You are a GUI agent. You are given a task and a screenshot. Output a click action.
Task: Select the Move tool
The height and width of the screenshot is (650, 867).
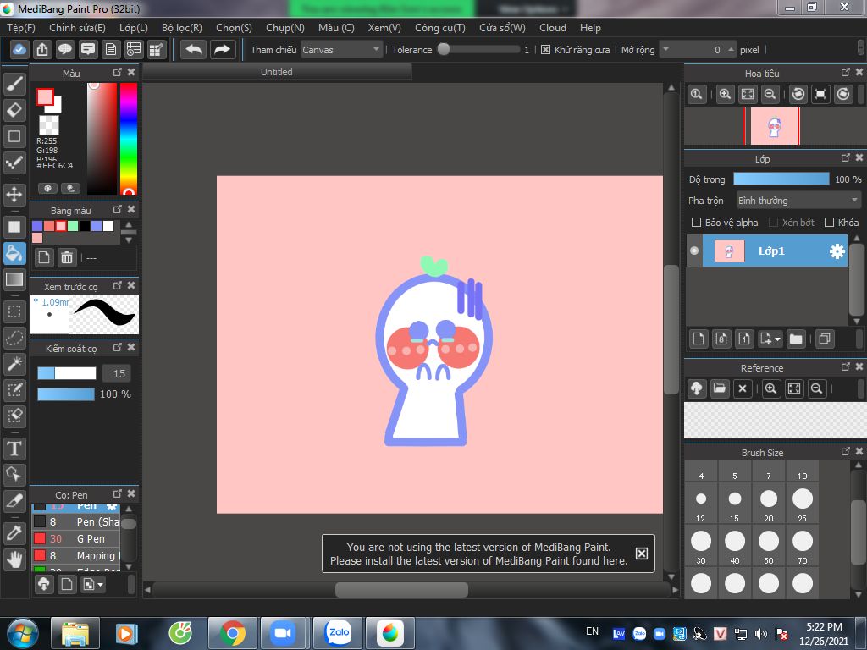coord(14,195)
